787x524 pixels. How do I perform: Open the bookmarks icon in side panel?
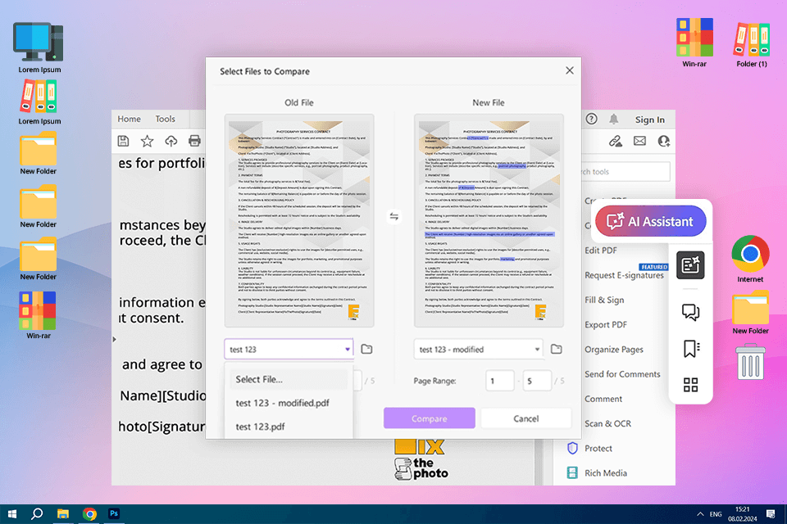click(690, 349)
